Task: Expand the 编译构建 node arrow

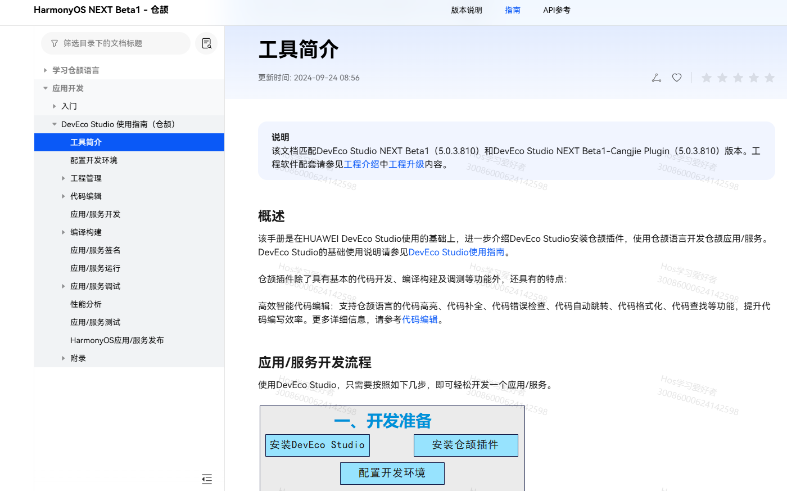Action: pyautogui.click(x=64, y=232)
